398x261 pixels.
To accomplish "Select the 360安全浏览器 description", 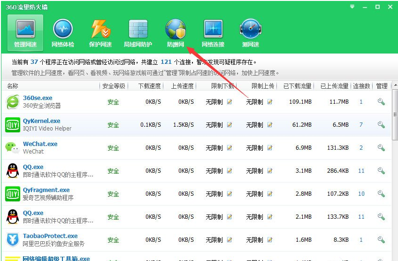I will coord(42,106).
